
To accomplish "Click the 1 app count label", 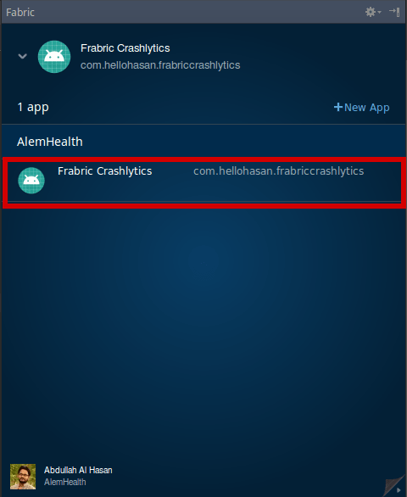I will (x=33, y=108).
